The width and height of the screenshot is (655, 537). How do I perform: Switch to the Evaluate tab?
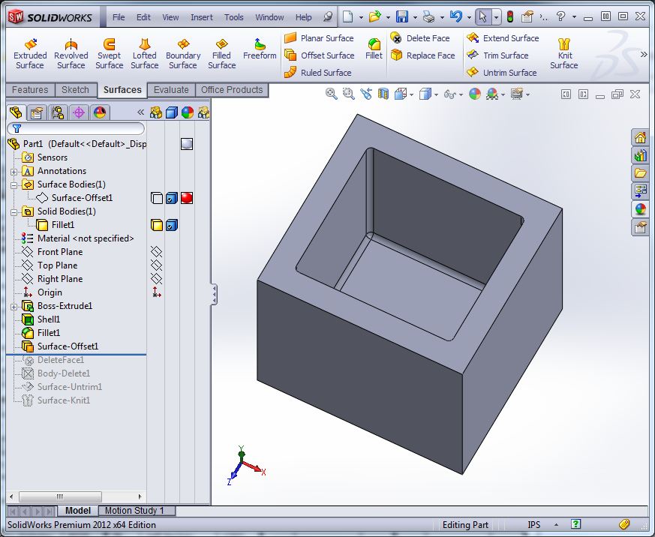tap(171, 90)
